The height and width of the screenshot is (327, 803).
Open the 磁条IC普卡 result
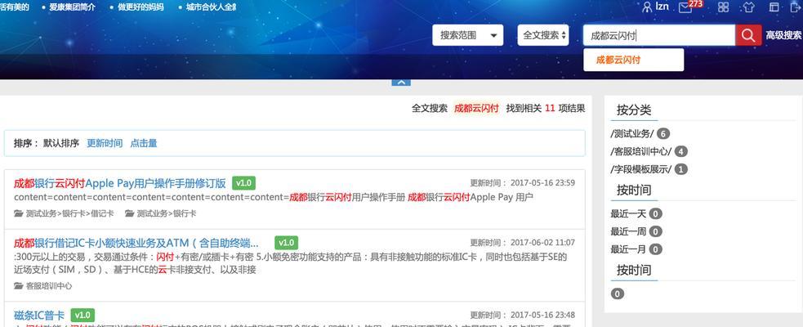pos(39,315)
